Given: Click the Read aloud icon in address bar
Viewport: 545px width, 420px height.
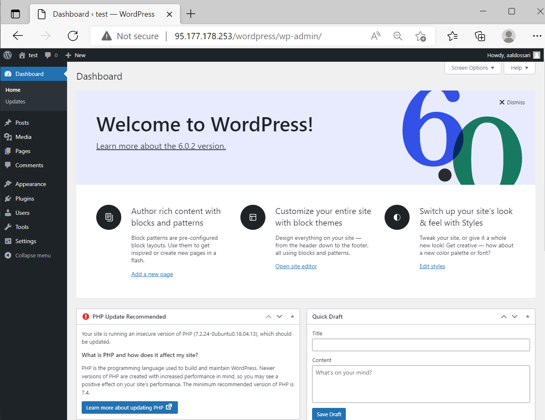Looking at the screenshot, I should [x=375, y=36].
